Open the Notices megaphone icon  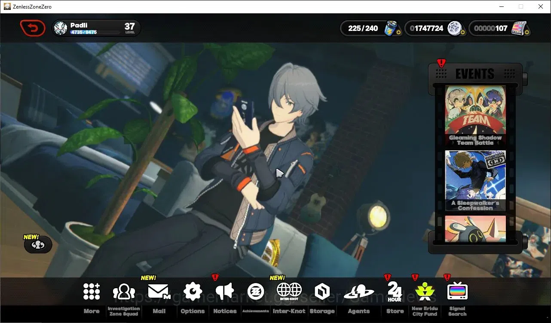tap(224, 292)
